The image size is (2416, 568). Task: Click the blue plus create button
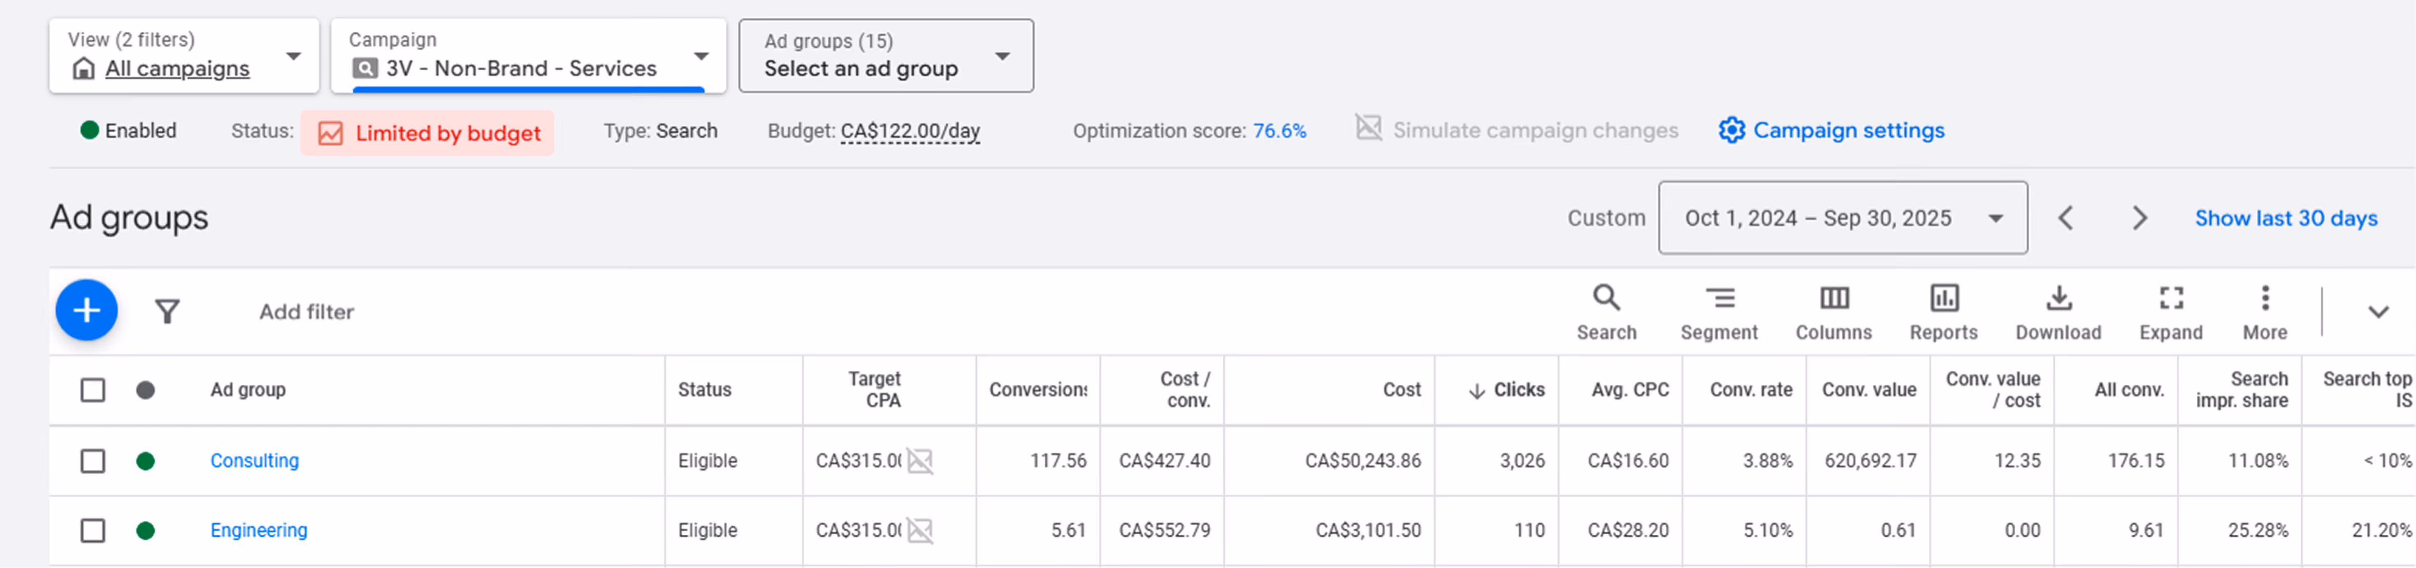point(86,310)
